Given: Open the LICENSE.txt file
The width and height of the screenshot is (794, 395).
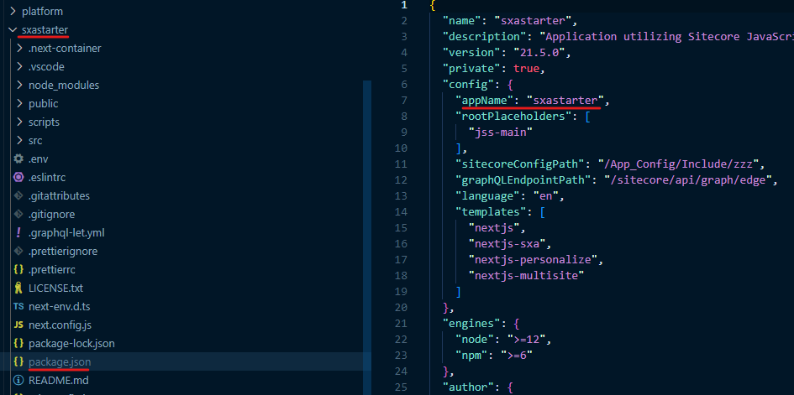Looking at the screenshot, I should click(55, 288).
